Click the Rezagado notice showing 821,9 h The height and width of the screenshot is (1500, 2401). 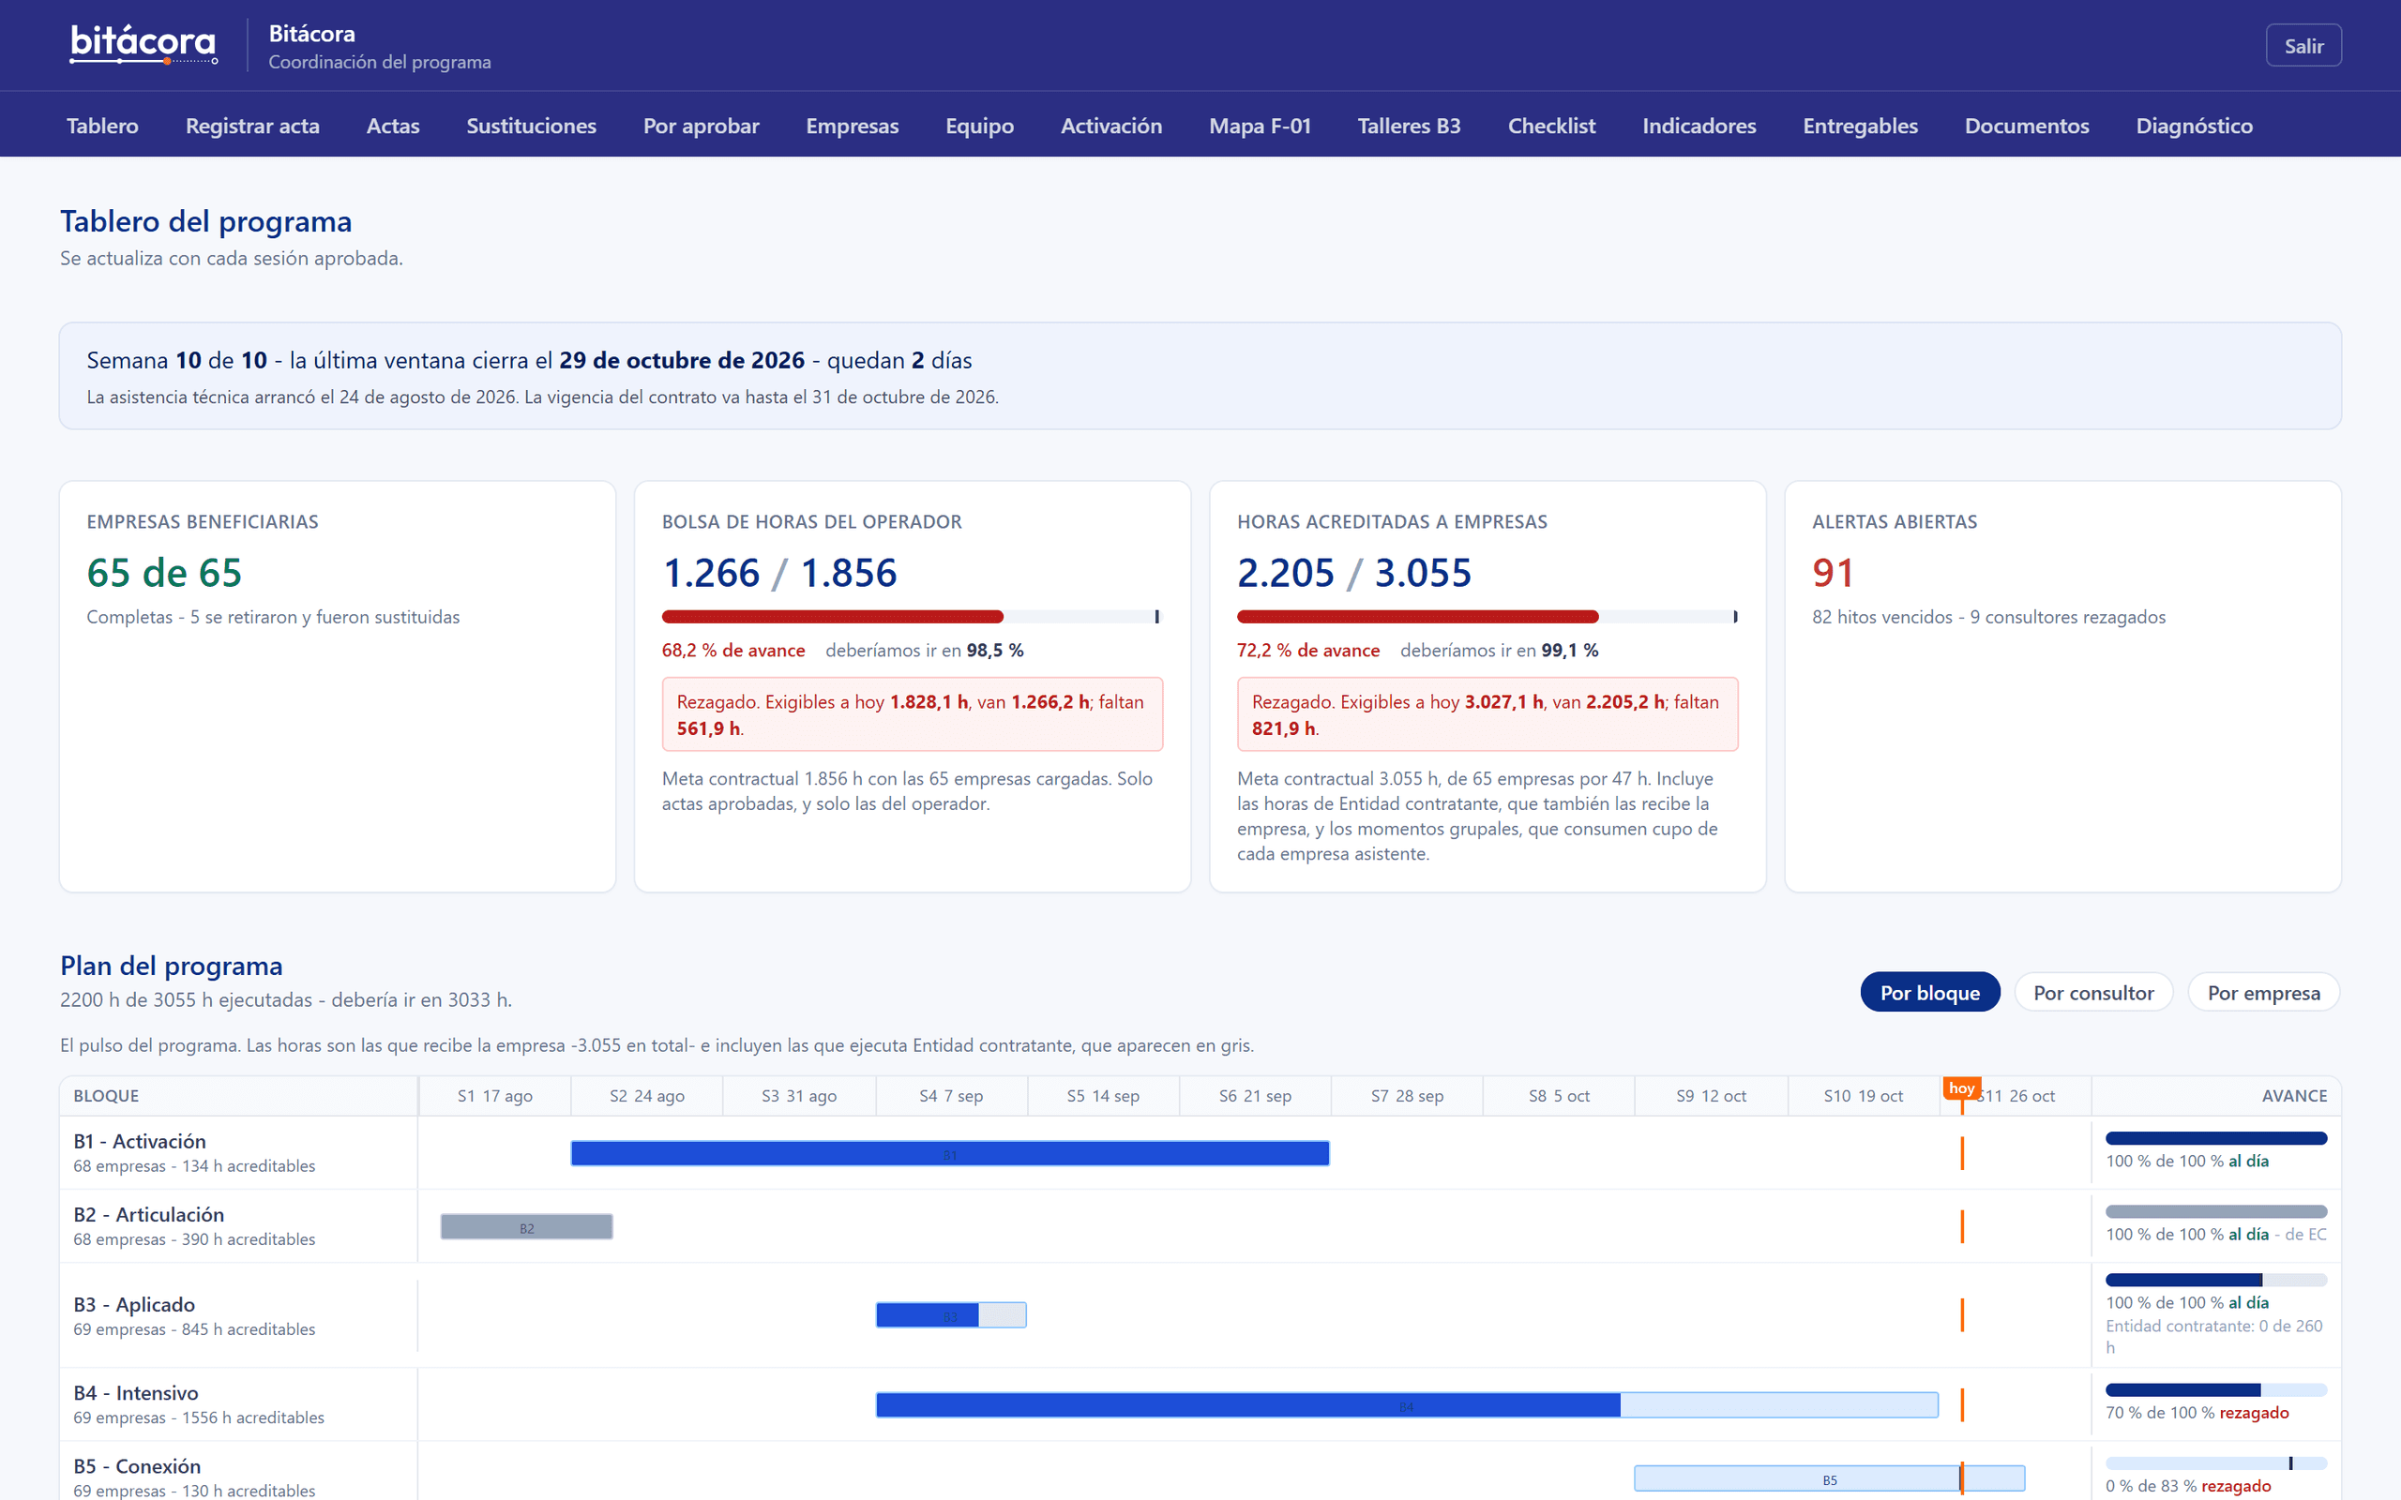1487,714
